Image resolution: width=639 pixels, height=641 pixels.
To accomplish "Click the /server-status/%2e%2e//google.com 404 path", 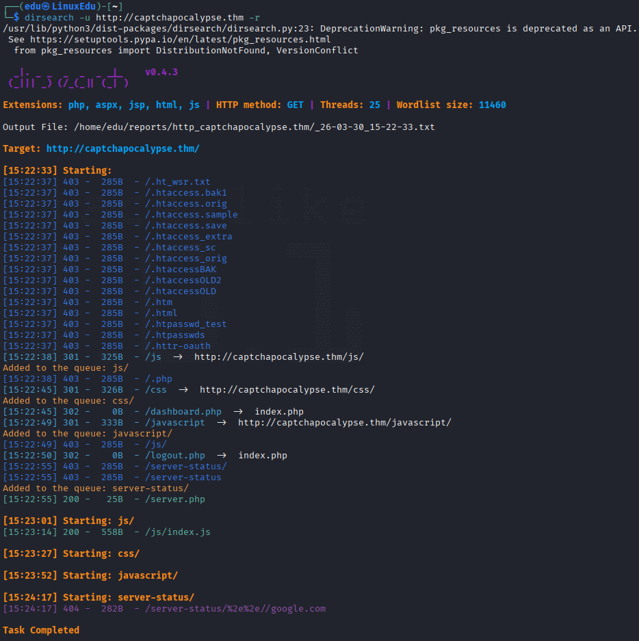I will tap(235, 609).
